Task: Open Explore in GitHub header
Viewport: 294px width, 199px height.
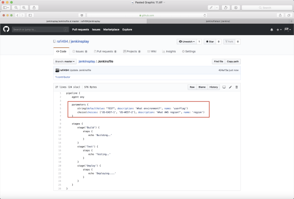Action: (x=127, y=29)
